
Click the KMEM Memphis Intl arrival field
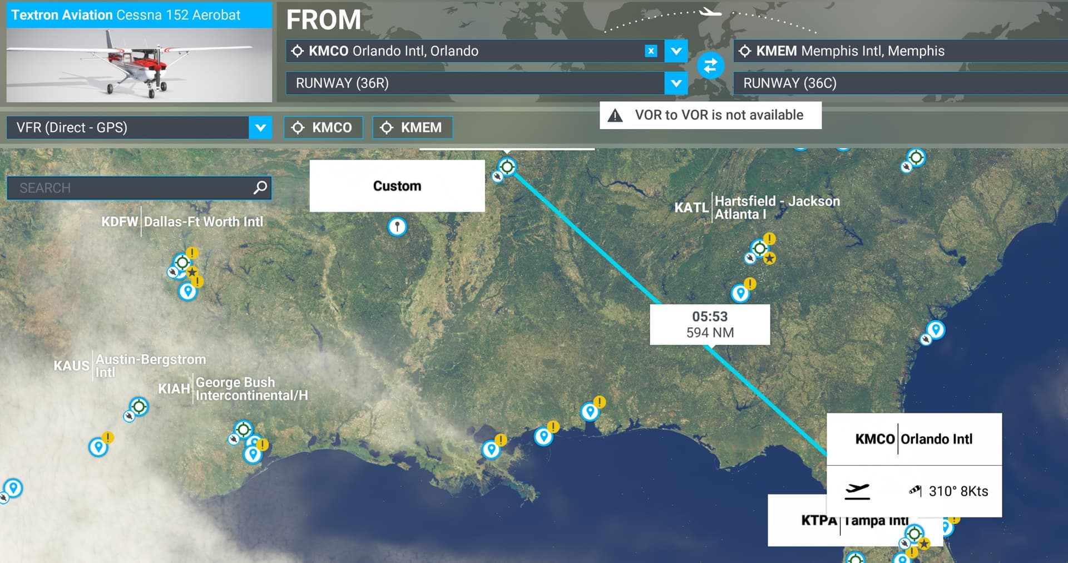pyautogui.click(x=901, y=51)
